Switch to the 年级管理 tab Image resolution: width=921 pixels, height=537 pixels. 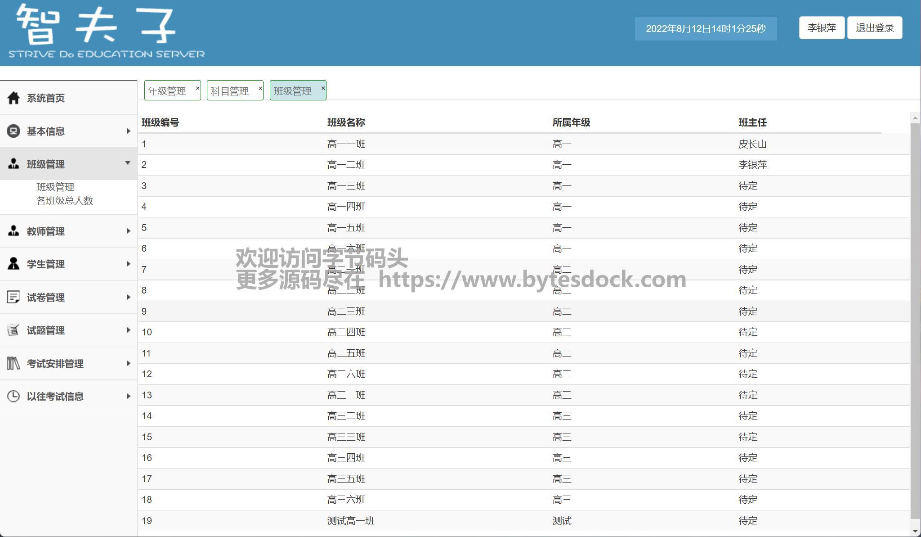tap(167, 91)
